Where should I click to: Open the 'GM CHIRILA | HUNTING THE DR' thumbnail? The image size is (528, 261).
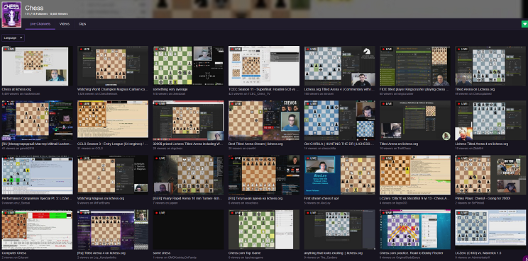click(x=339, y=120)
